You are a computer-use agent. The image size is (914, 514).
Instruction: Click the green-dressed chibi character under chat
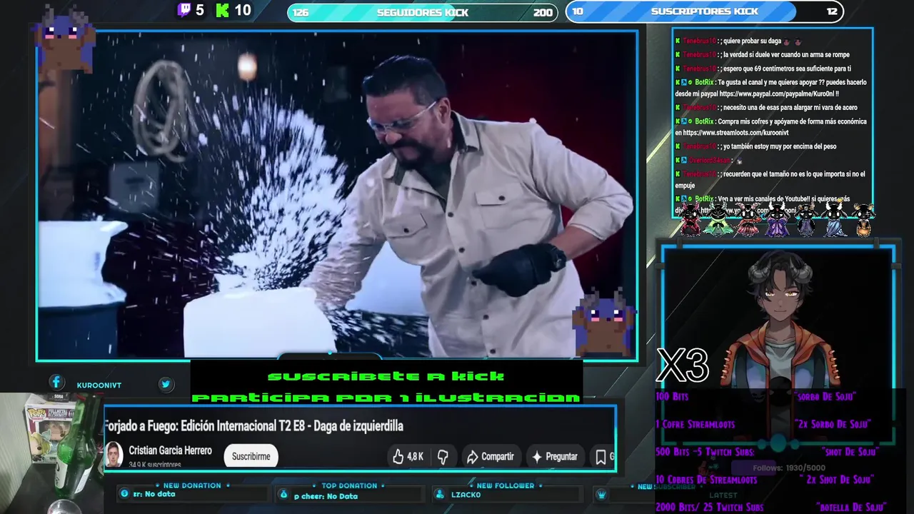[x=718, y=219]
